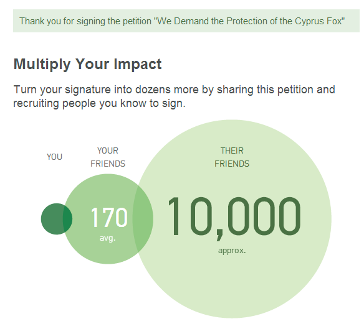Click the 10,000 number in the big circle
The height and width of the screenshot is (334, 364).
(x=234, y=218)
